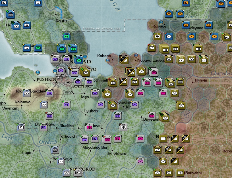Viewport: 232px width, 178px height.
Task: Select the olive cavalry counter below the Sviritsa SEC
Action: [x=152, y=48]
